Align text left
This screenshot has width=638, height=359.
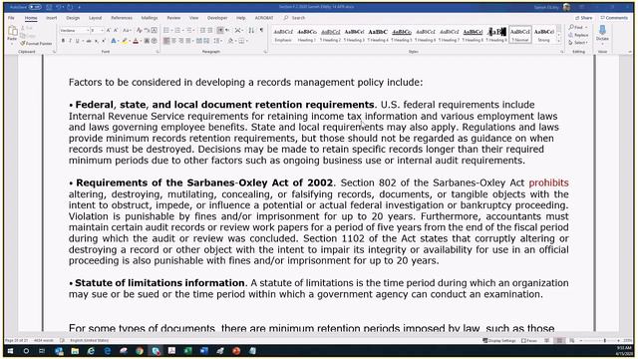(166, 41)
